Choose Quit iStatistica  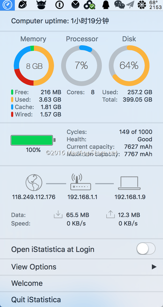point(36,300)
